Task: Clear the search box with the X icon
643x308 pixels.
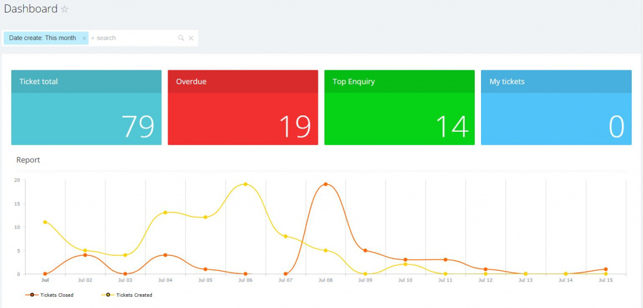Action: [x=191, y=38]
